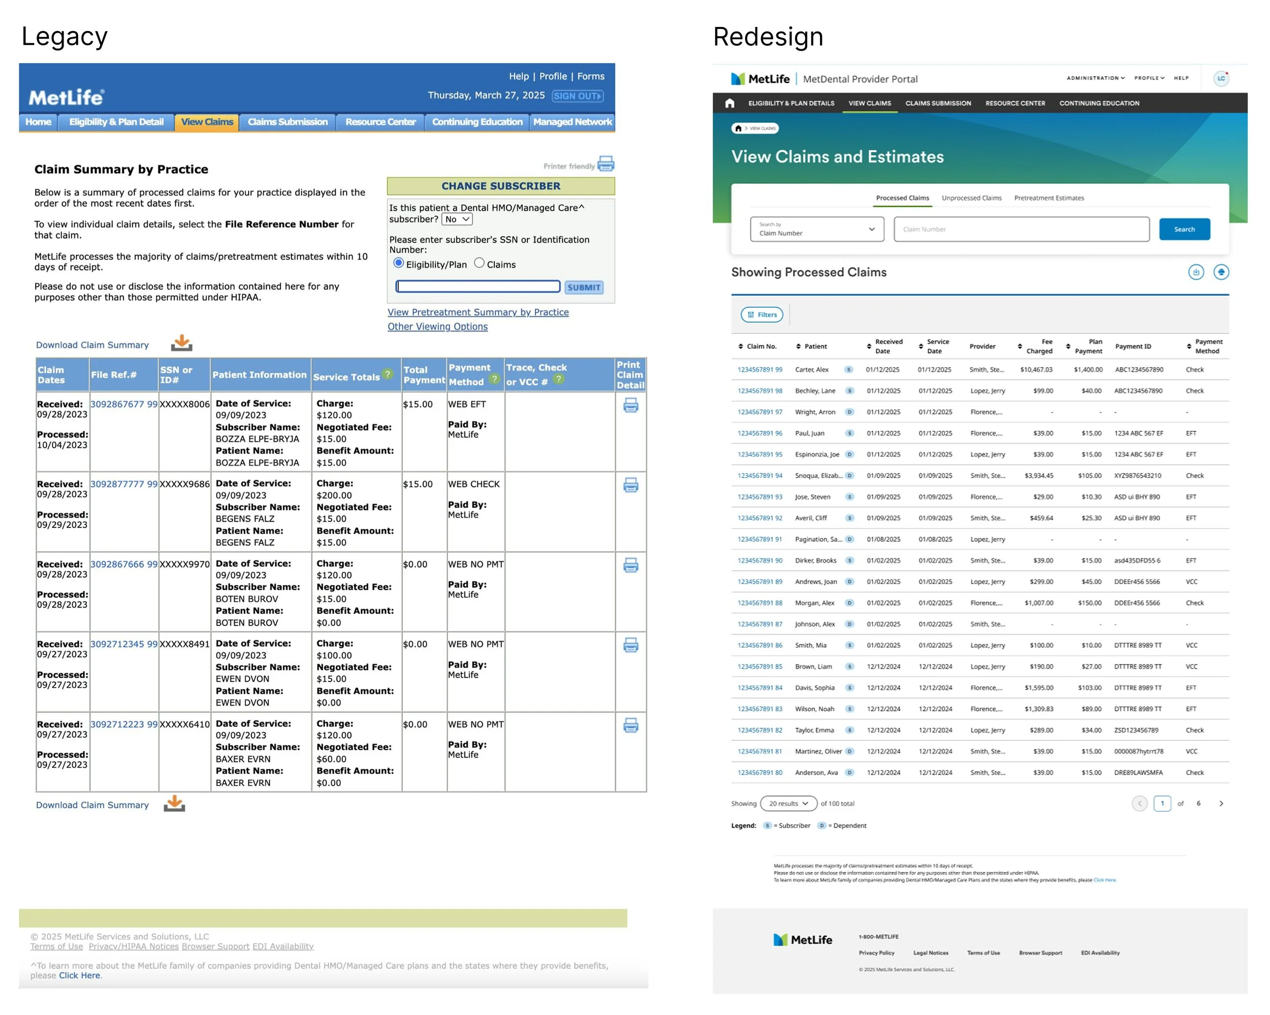Select the Eligibility/Plan radio button
1270x1015 pixels.
[399, 263]
